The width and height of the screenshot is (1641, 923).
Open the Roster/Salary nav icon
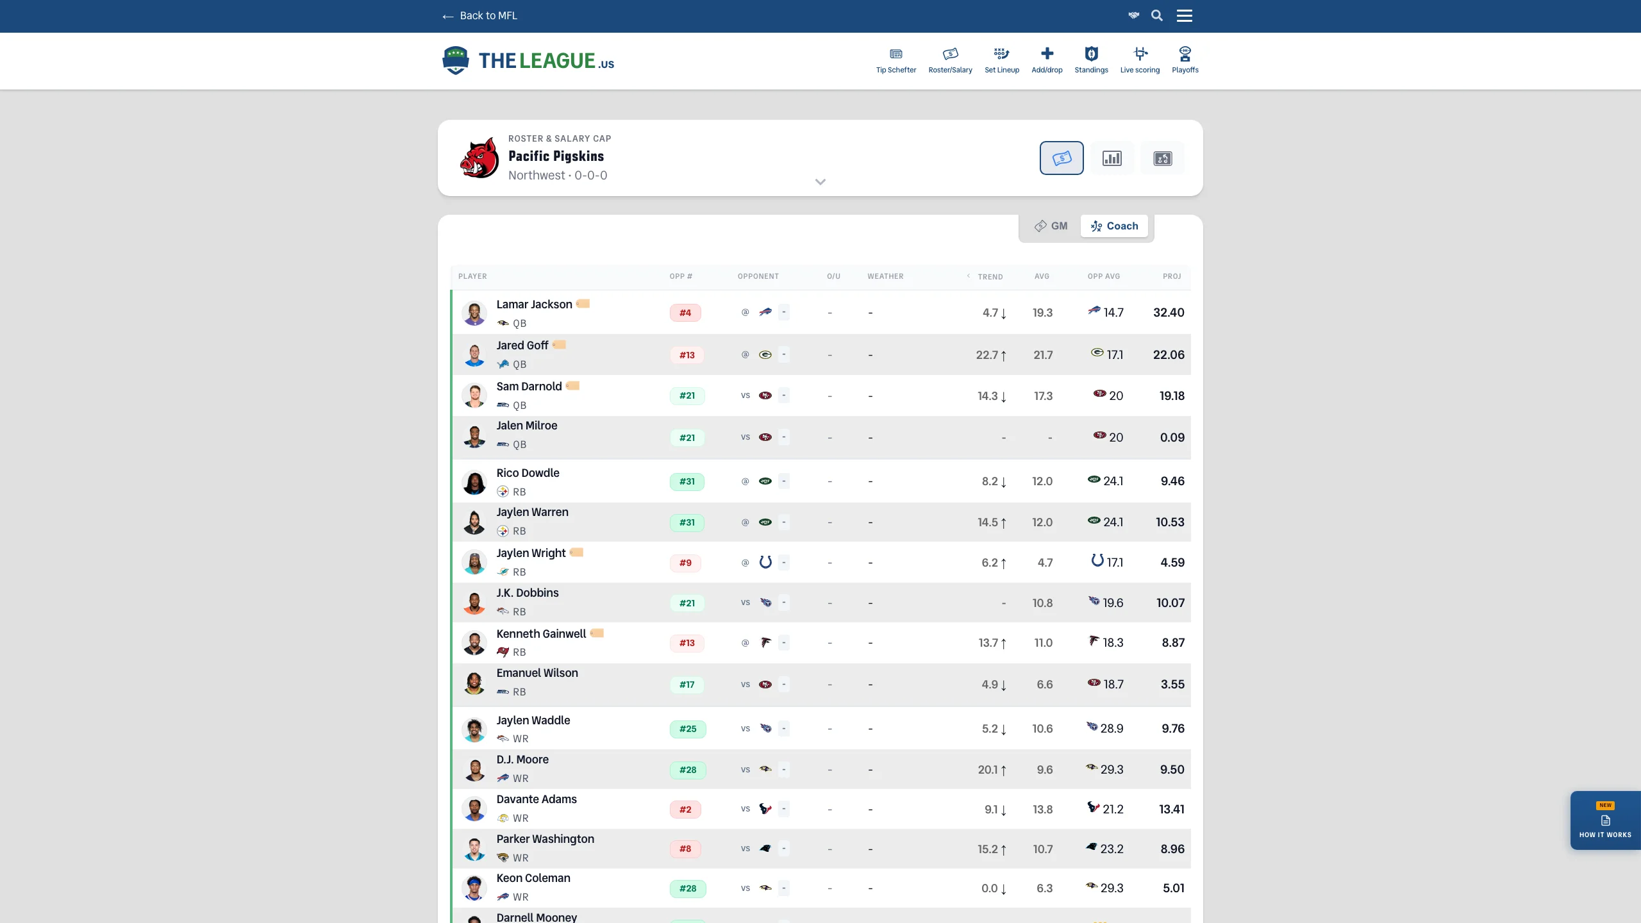pos(950,60)
